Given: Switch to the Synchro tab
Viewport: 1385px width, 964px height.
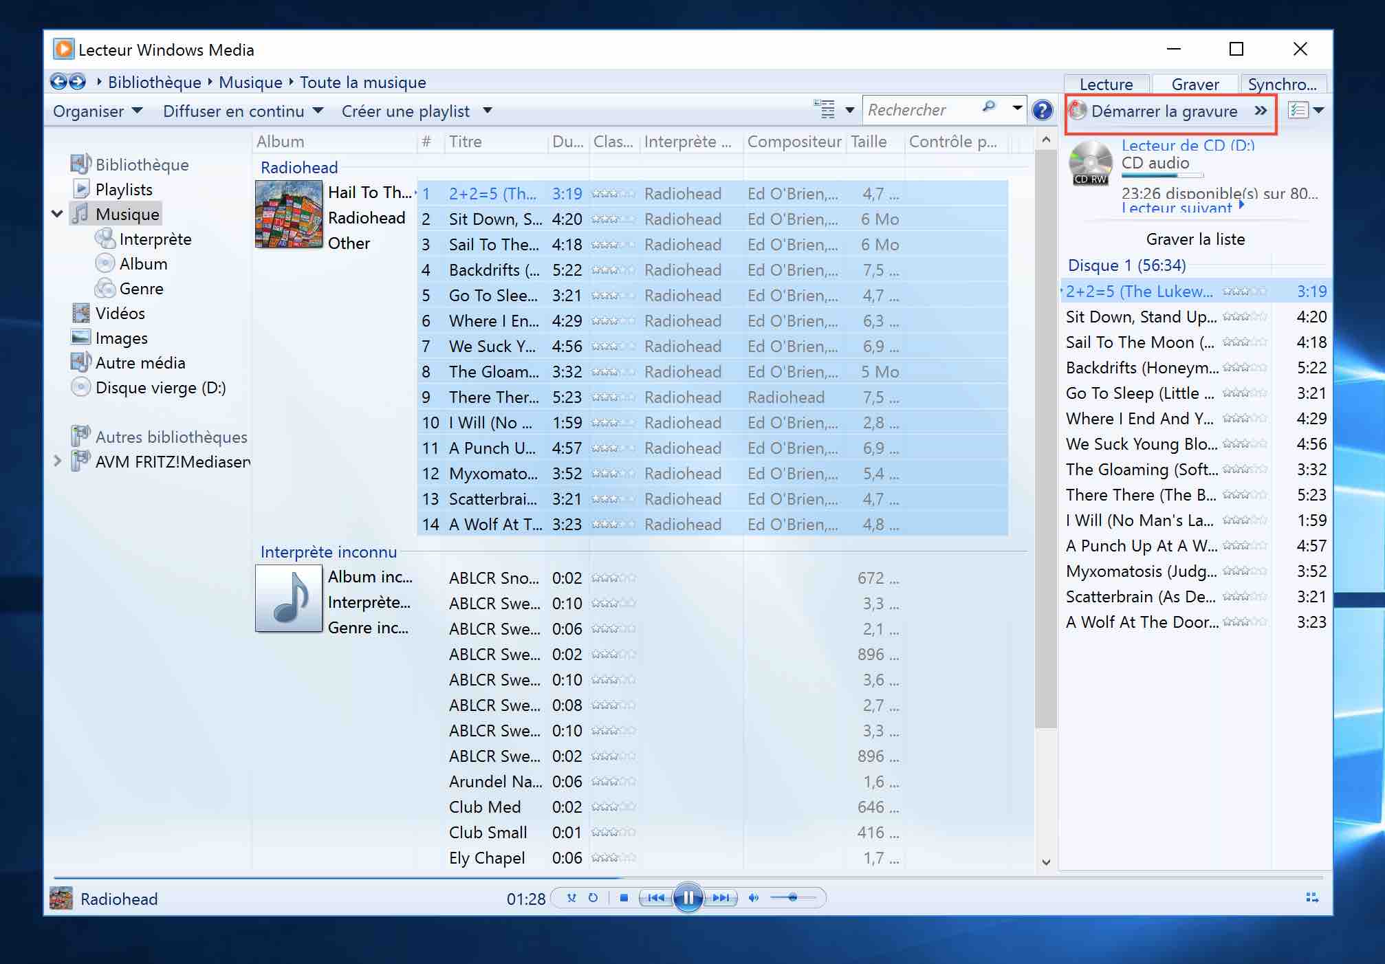Looking at the screenshot, I should [x=1283, y=84].
